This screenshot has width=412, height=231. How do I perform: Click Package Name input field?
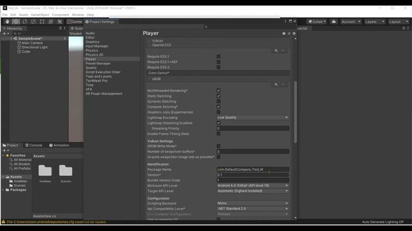coord(253,169)
